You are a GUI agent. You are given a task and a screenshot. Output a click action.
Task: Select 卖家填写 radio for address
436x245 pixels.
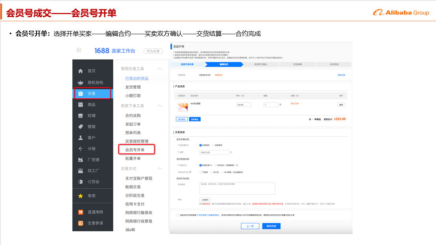tap(213, 145)
